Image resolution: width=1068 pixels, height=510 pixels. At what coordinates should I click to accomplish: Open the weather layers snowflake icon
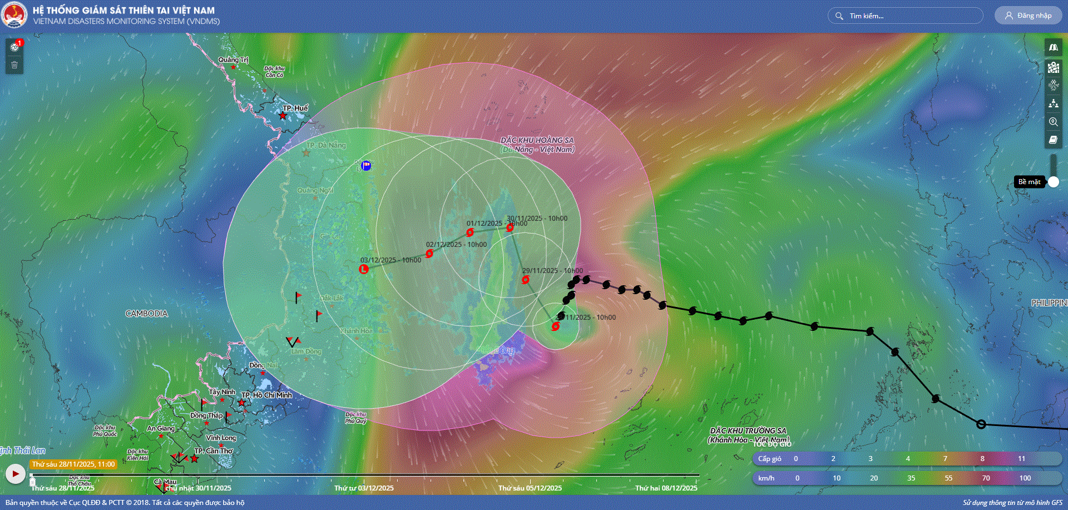coord(1053,85)
